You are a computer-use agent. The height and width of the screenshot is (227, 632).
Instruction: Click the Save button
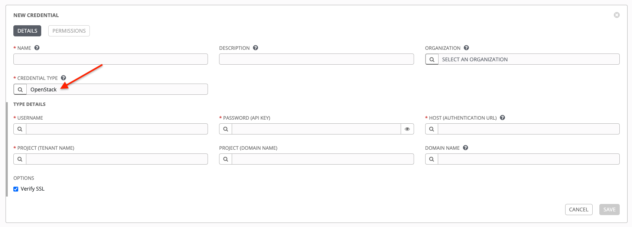(609, 210)
